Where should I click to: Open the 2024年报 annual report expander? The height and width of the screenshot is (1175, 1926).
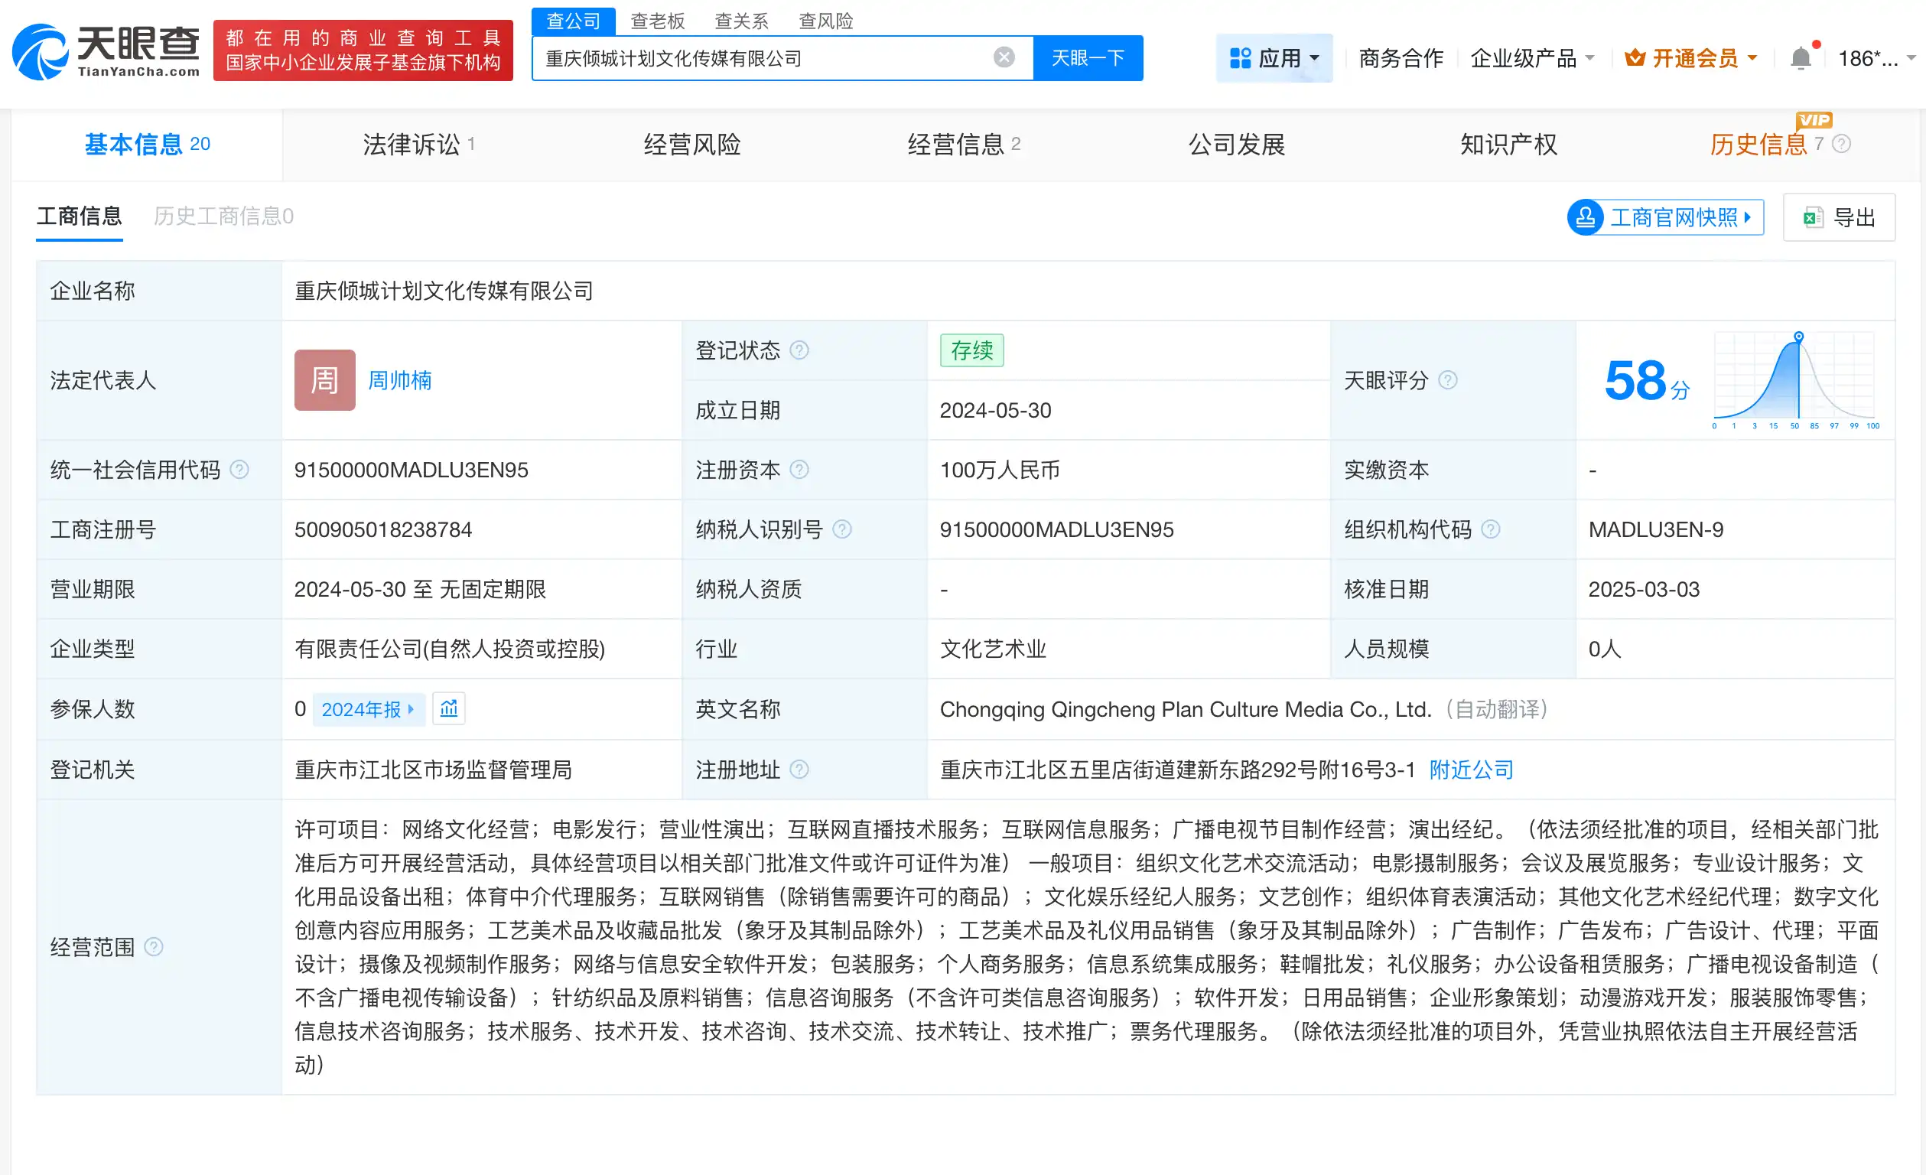coord(367,708)
